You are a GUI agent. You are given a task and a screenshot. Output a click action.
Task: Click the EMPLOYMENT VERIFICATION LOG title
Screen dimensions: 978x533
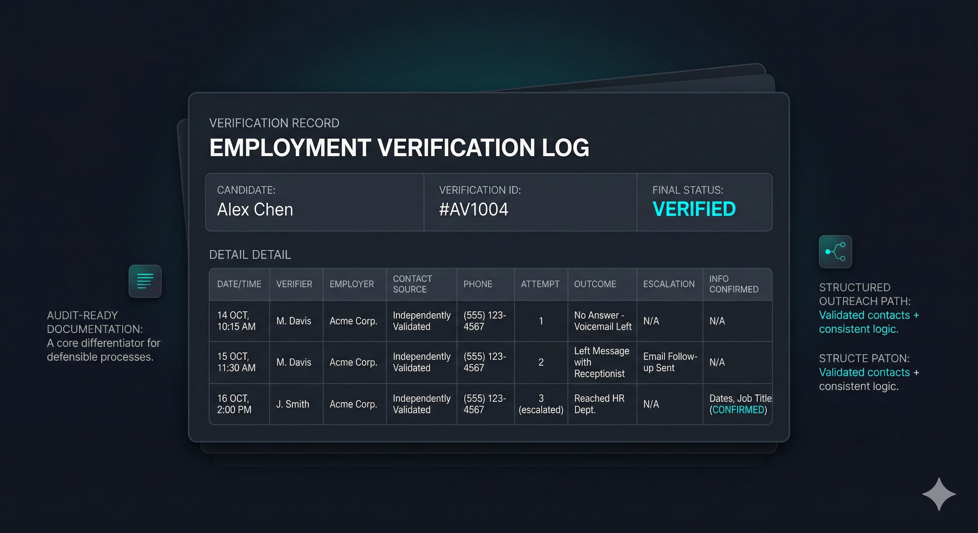[399, 147]
